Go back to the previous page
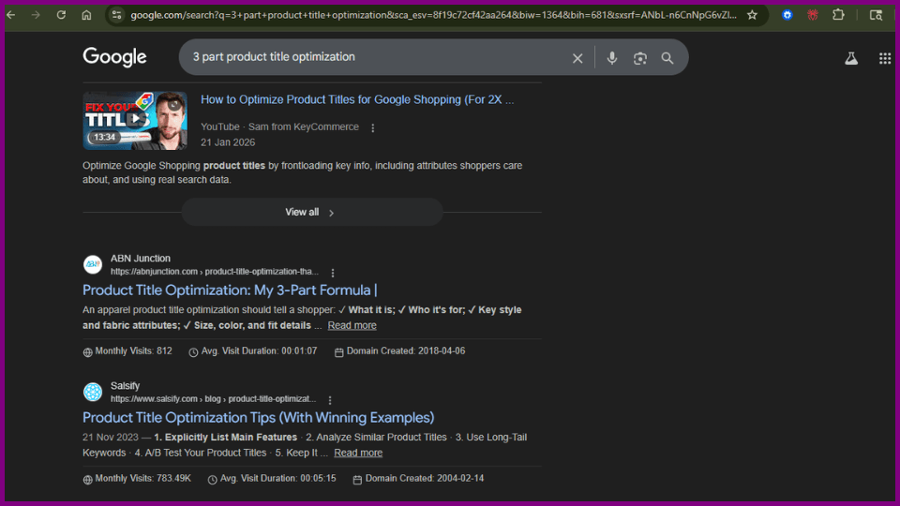This screenshot has height=506, width=900. click(x=11, y=15)
